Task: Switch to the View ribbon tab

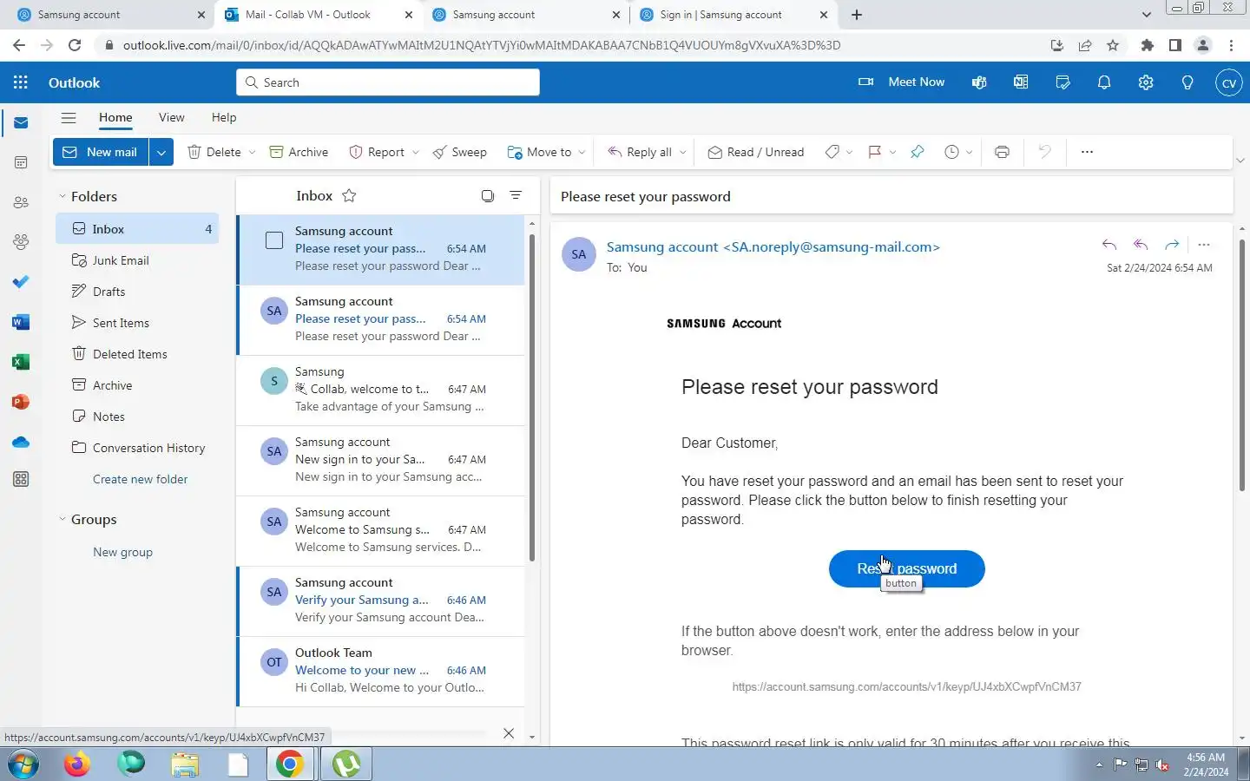Action: coord(171,117)
